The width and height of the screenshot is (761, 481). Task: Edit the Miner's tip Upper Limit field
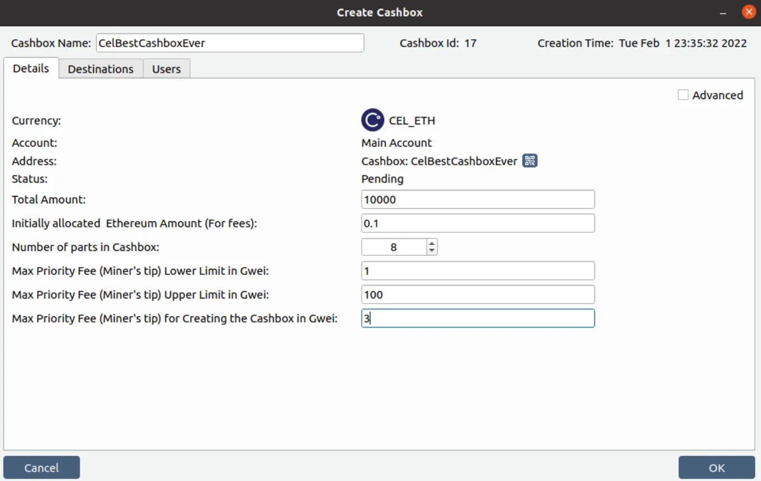(x=478, y=295)
